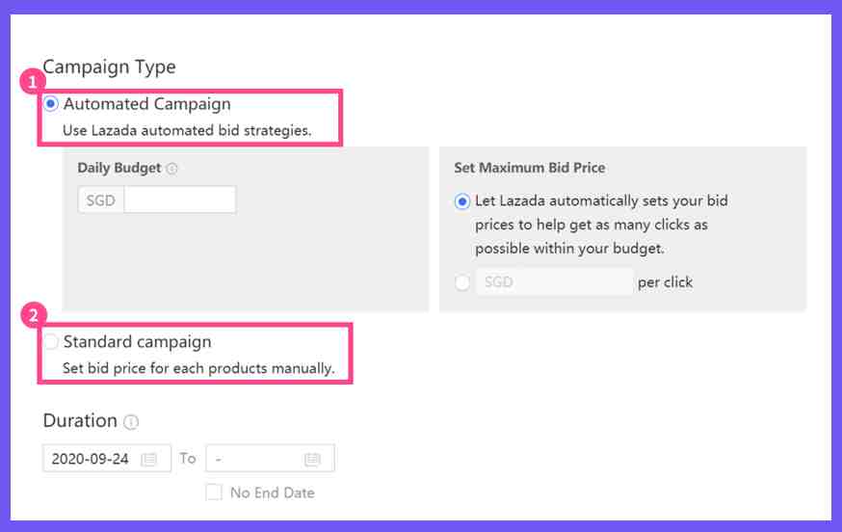The image size is (842, 532).
Task: Click the empty end date field
Action: pos(270,459)
